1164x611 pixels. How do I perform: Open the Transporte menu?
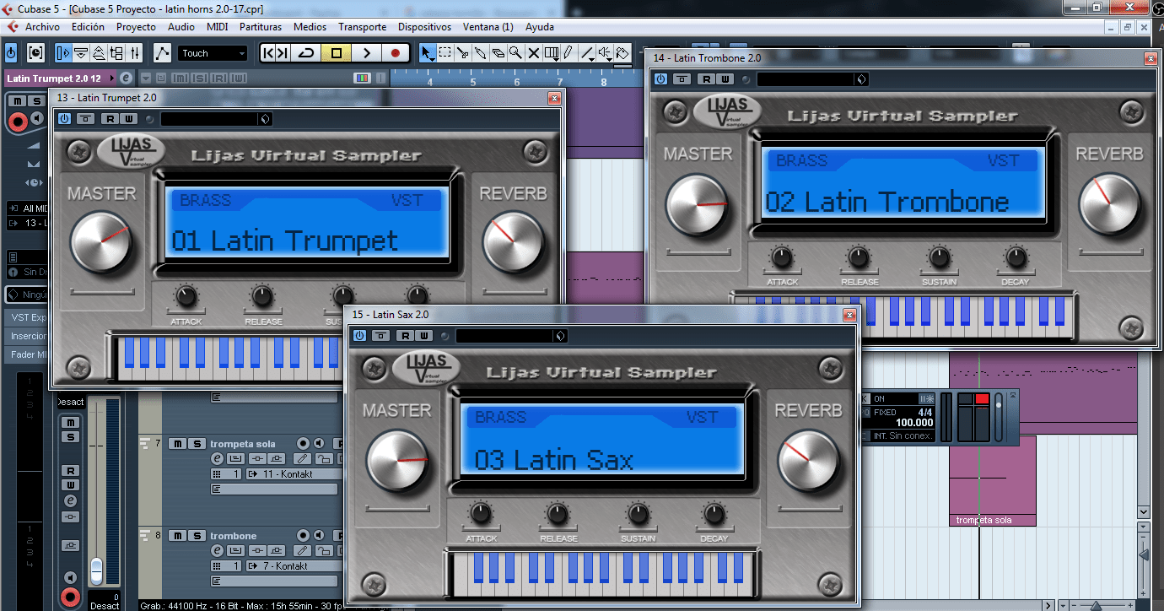coord(363,26)
